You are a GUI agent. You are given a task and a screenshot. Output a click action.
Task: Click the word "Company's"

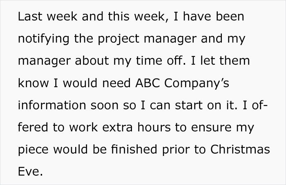tap(197, 83)
